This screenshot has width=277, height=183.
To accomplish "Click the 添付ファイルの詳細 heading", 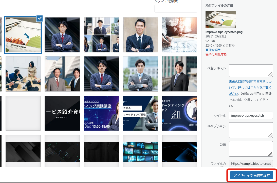I will (x=219, y=6).
